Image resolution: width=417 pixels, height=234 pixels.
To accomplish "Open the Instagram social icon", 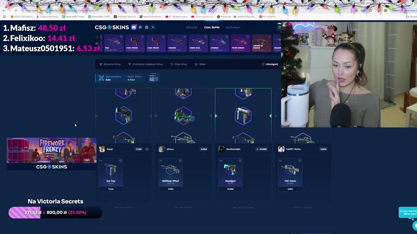I will click(x=147, y=27).
